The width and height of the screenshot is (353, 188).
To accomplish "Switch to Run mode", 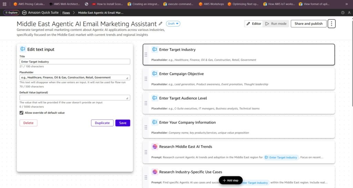I will pos(276,24).
